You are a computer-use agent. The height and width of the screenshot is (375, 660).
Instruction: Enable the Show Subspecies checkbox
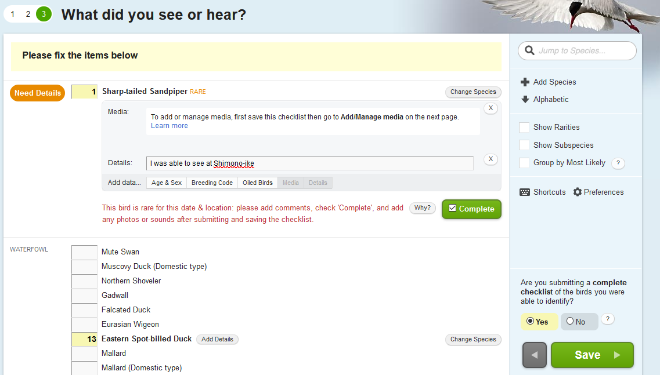click(524, 145)
